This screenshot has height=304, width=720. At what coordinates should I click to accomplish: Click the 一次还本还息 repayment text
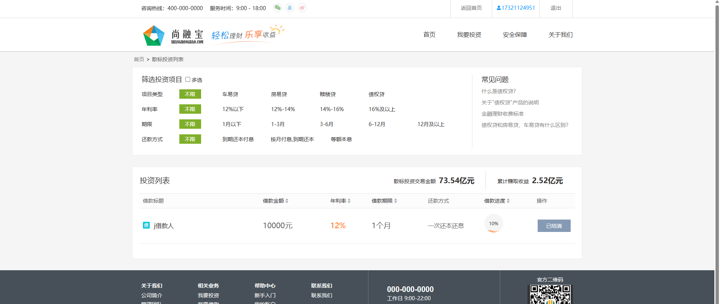446,226
